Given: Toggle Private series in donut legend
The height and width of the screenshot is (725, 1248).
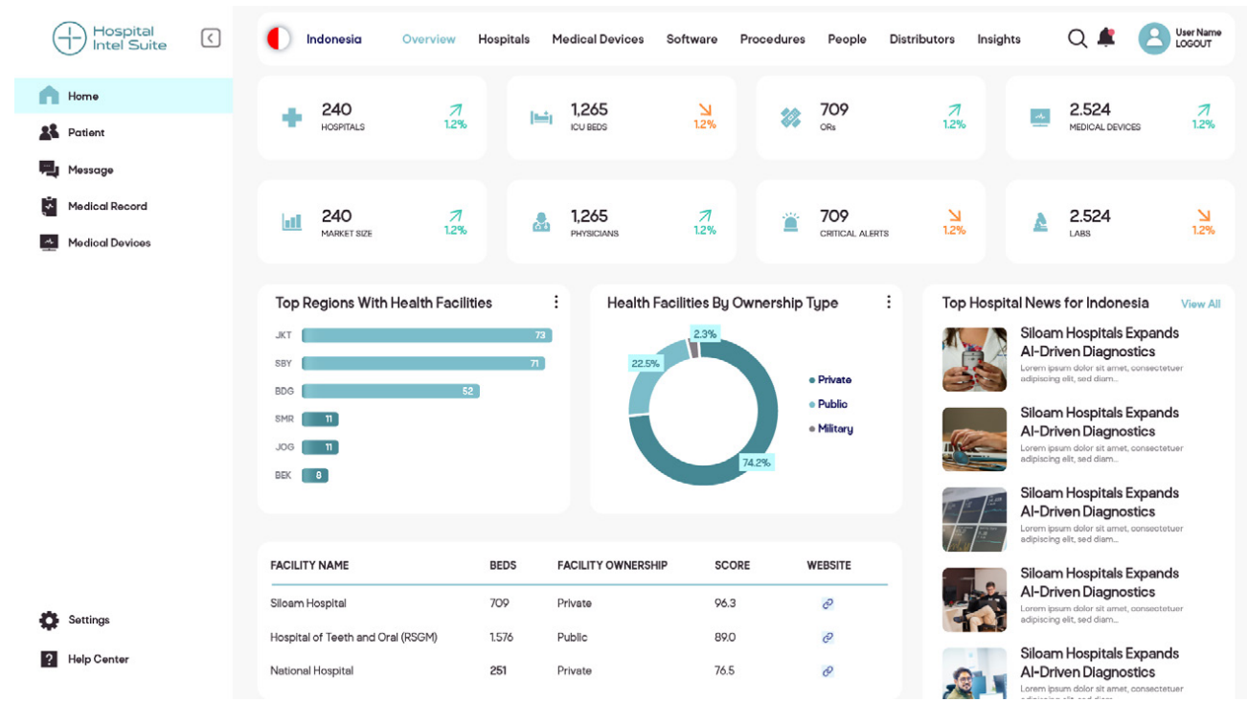Looking at the screenshot, I should click(833, 380).
